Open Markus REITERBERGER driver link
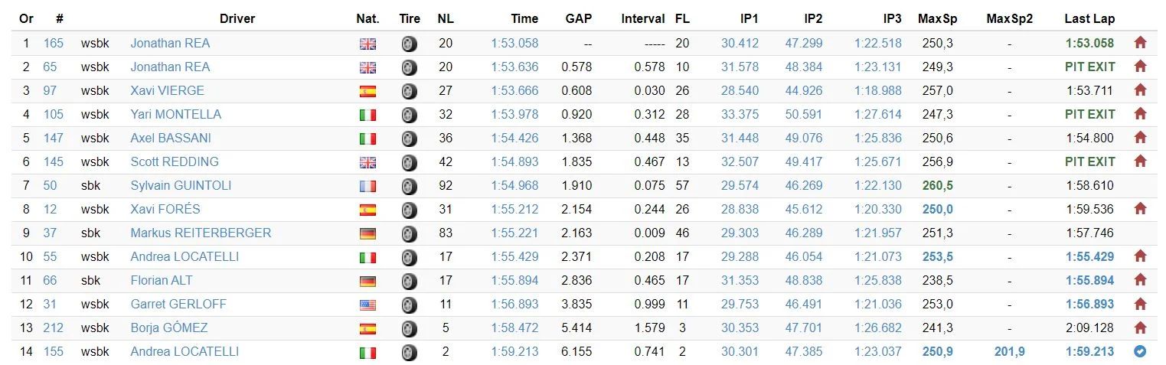Viewport: 1166px width, 365px height. pyautogui.click(x=201, y=233)
